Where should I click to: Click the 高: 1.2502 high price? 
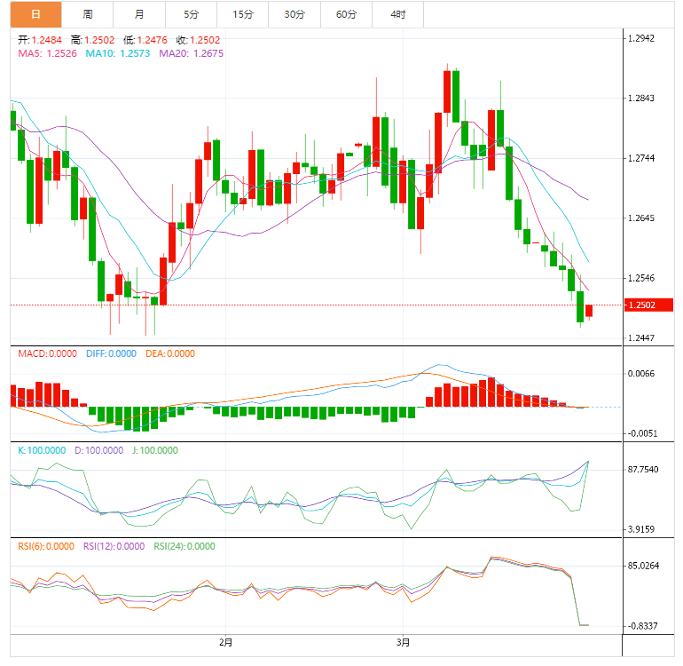coord(93,40)
